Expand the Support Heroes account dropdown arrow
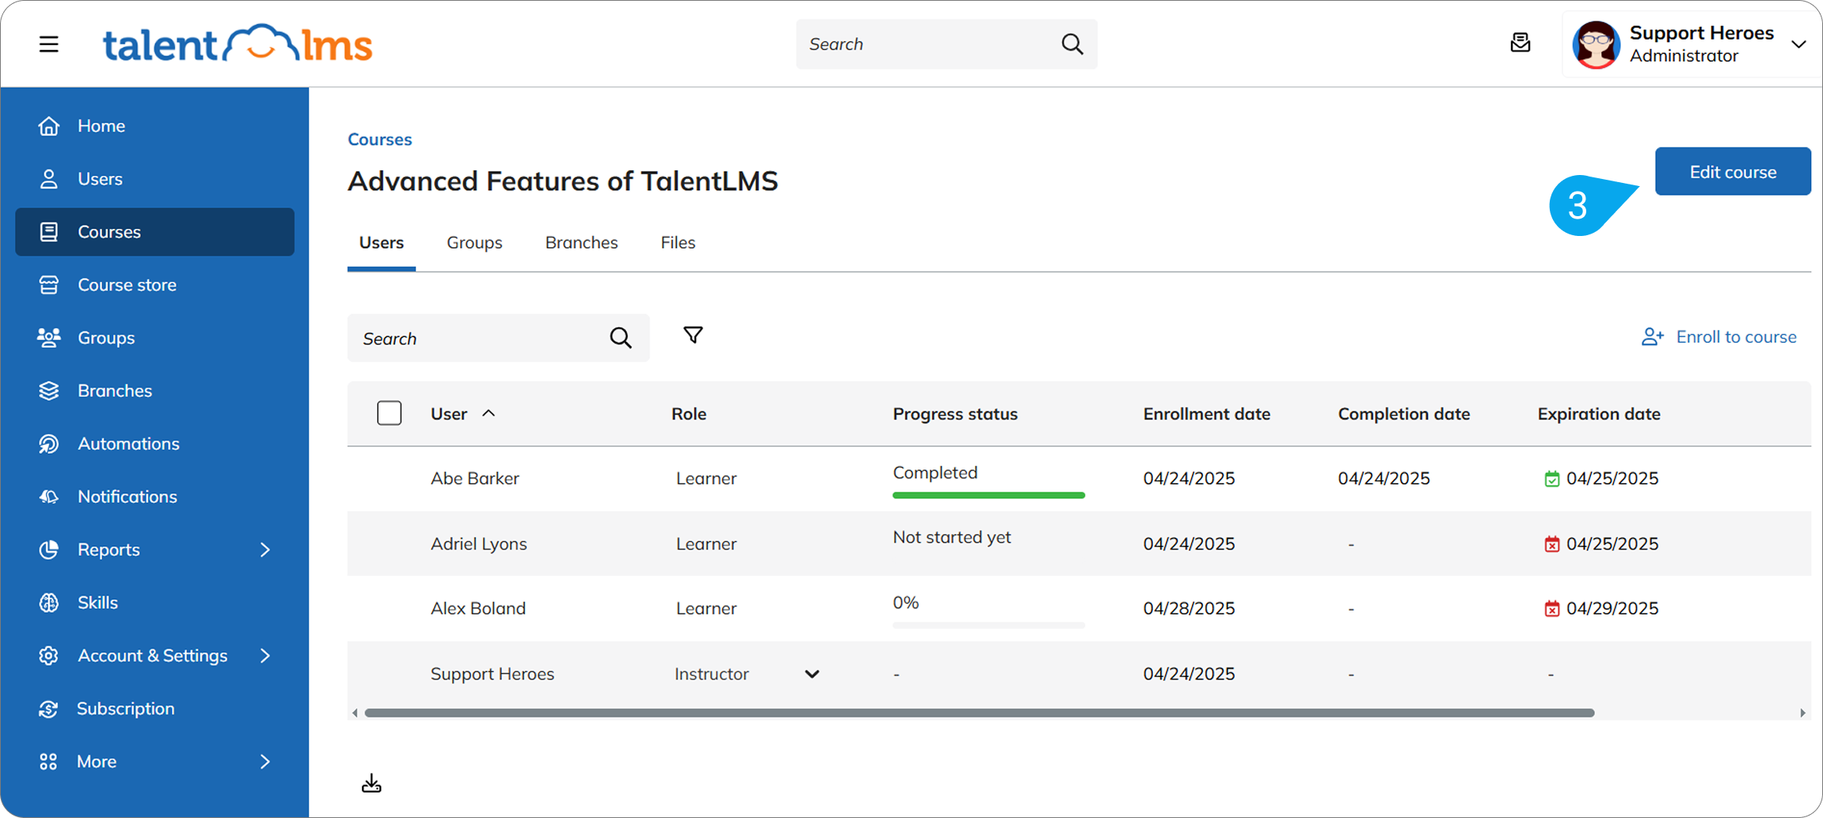This screenshot has width=1823, height=818. 1798,44
